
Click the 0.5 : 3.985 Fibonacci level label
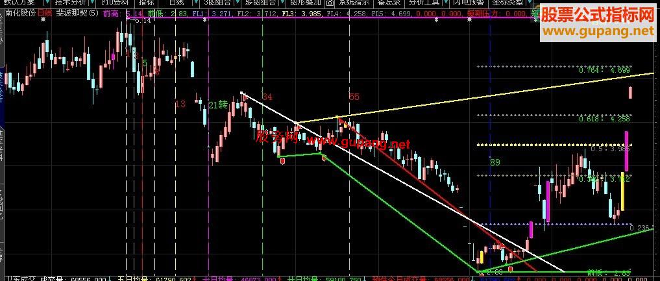[x=610, y=149]
